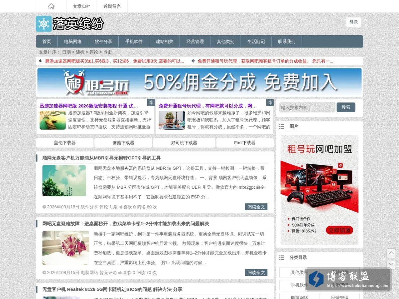Image resolution: width=399 pixels, height=299 pixels.
Task: Click the 登录 button
Action: tap(354, 22)
